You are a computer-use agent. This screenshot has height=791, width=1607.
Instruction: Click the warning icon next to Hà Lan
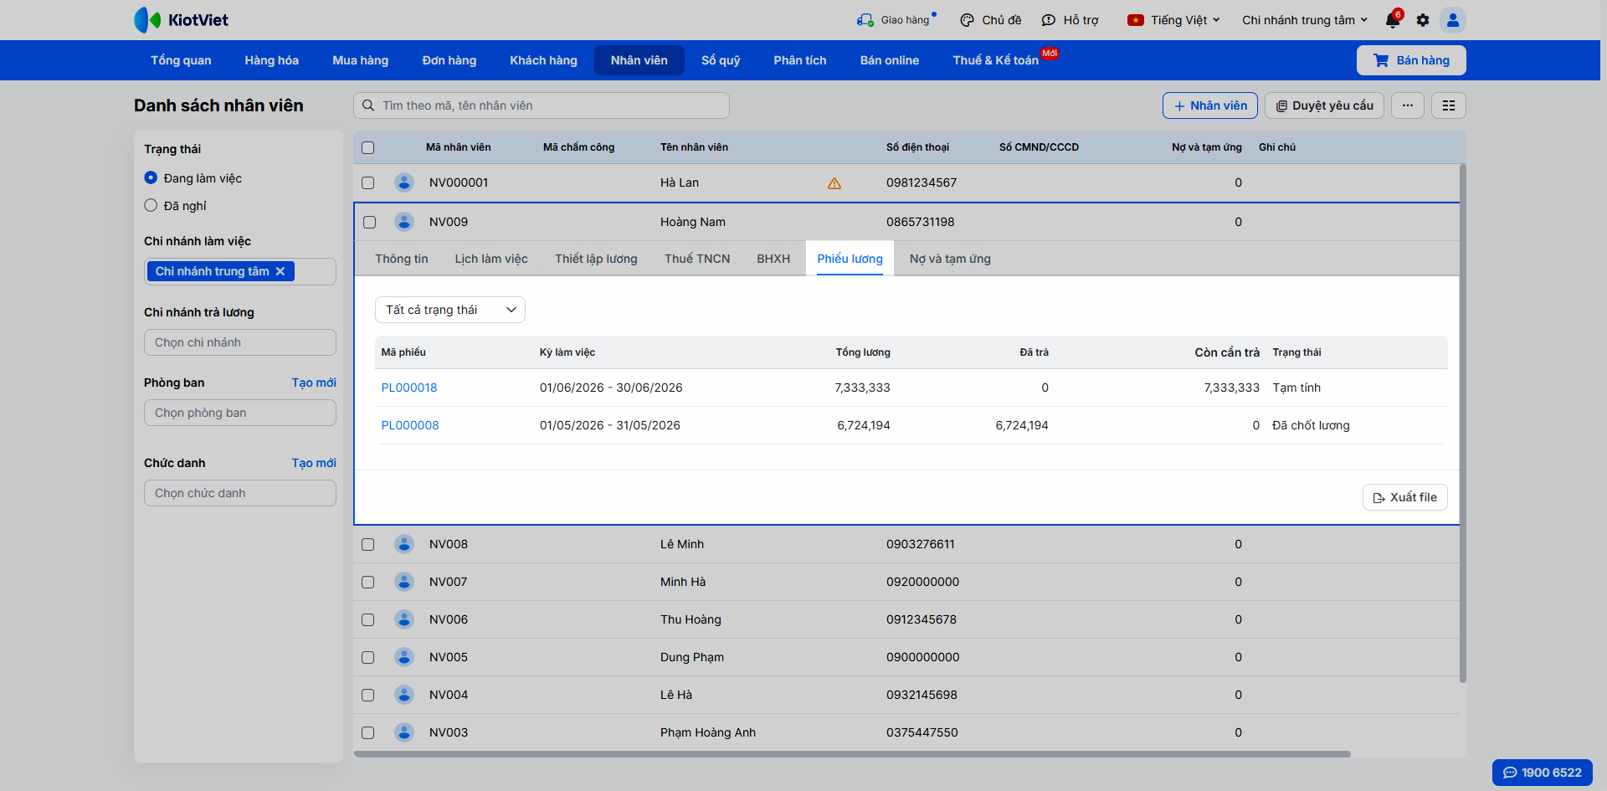click(x=834, y=183)
